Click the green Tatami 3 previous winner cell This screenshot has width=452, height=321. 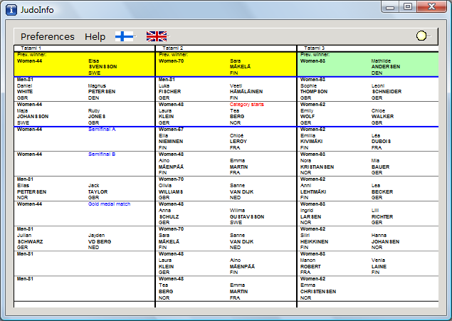367,64
